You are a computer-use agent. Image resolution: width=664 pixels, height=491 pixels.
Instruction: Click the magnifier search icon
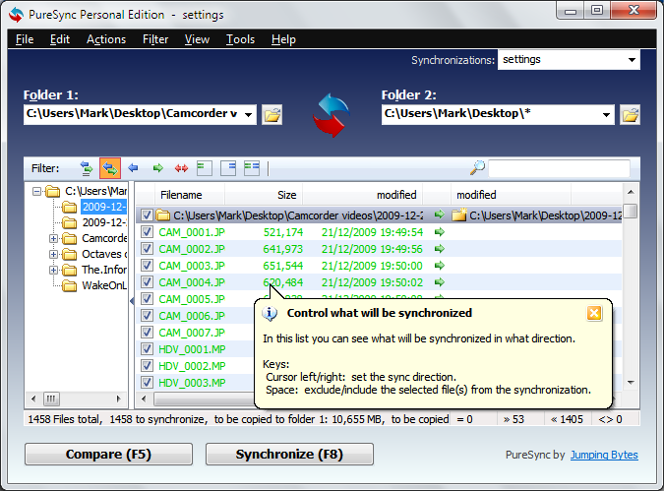[x=477, y=167]
